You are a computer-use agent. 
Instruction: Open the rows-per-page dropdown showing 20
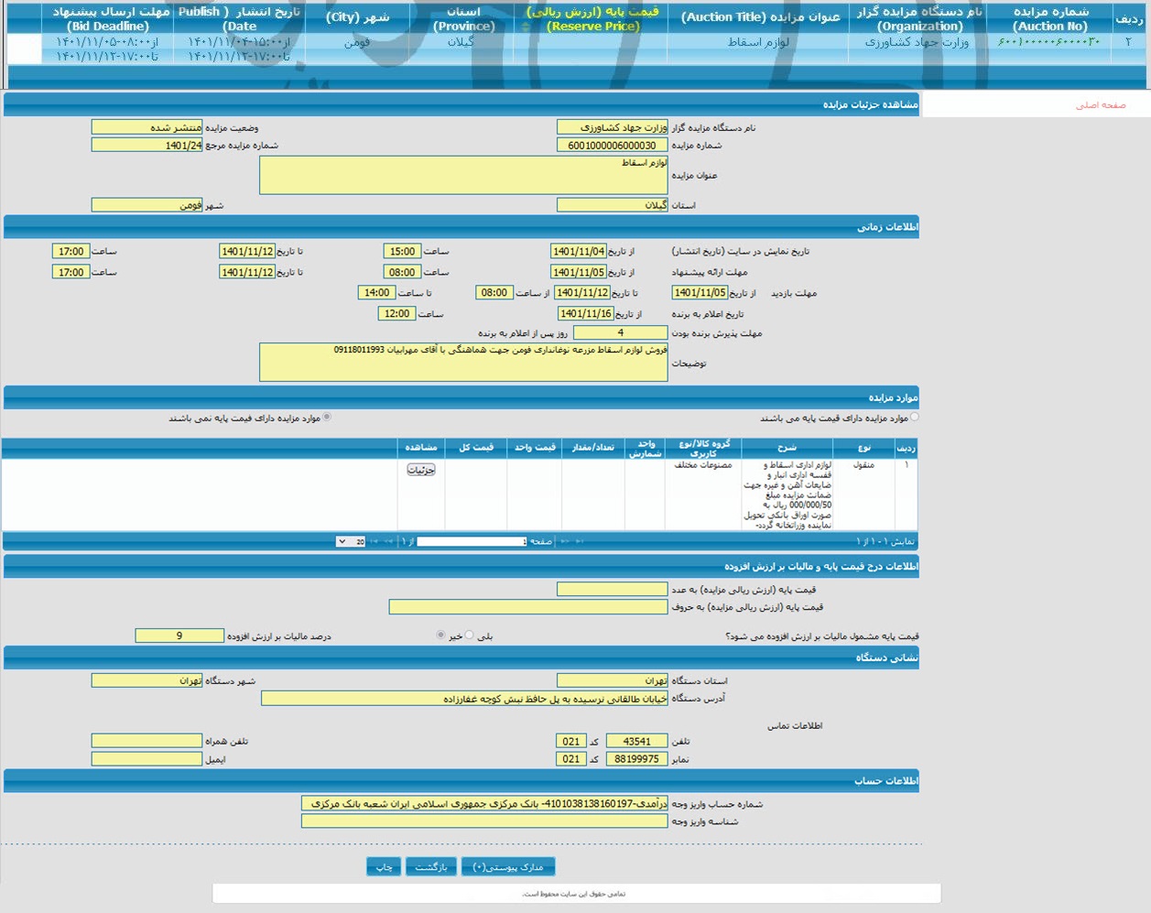(x=351, y=541)
